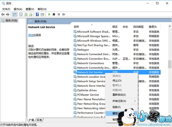The image size is (172, 127).
Task: Click the Services app icon in title bar
Action: pos(3,3)
